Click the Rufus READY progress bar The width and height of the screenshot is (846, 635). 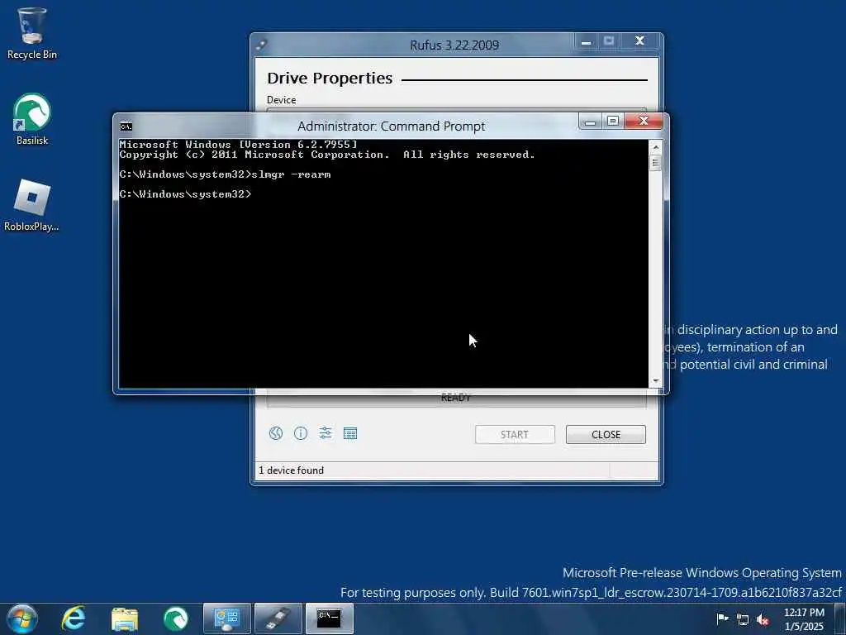tap(456, 399)
